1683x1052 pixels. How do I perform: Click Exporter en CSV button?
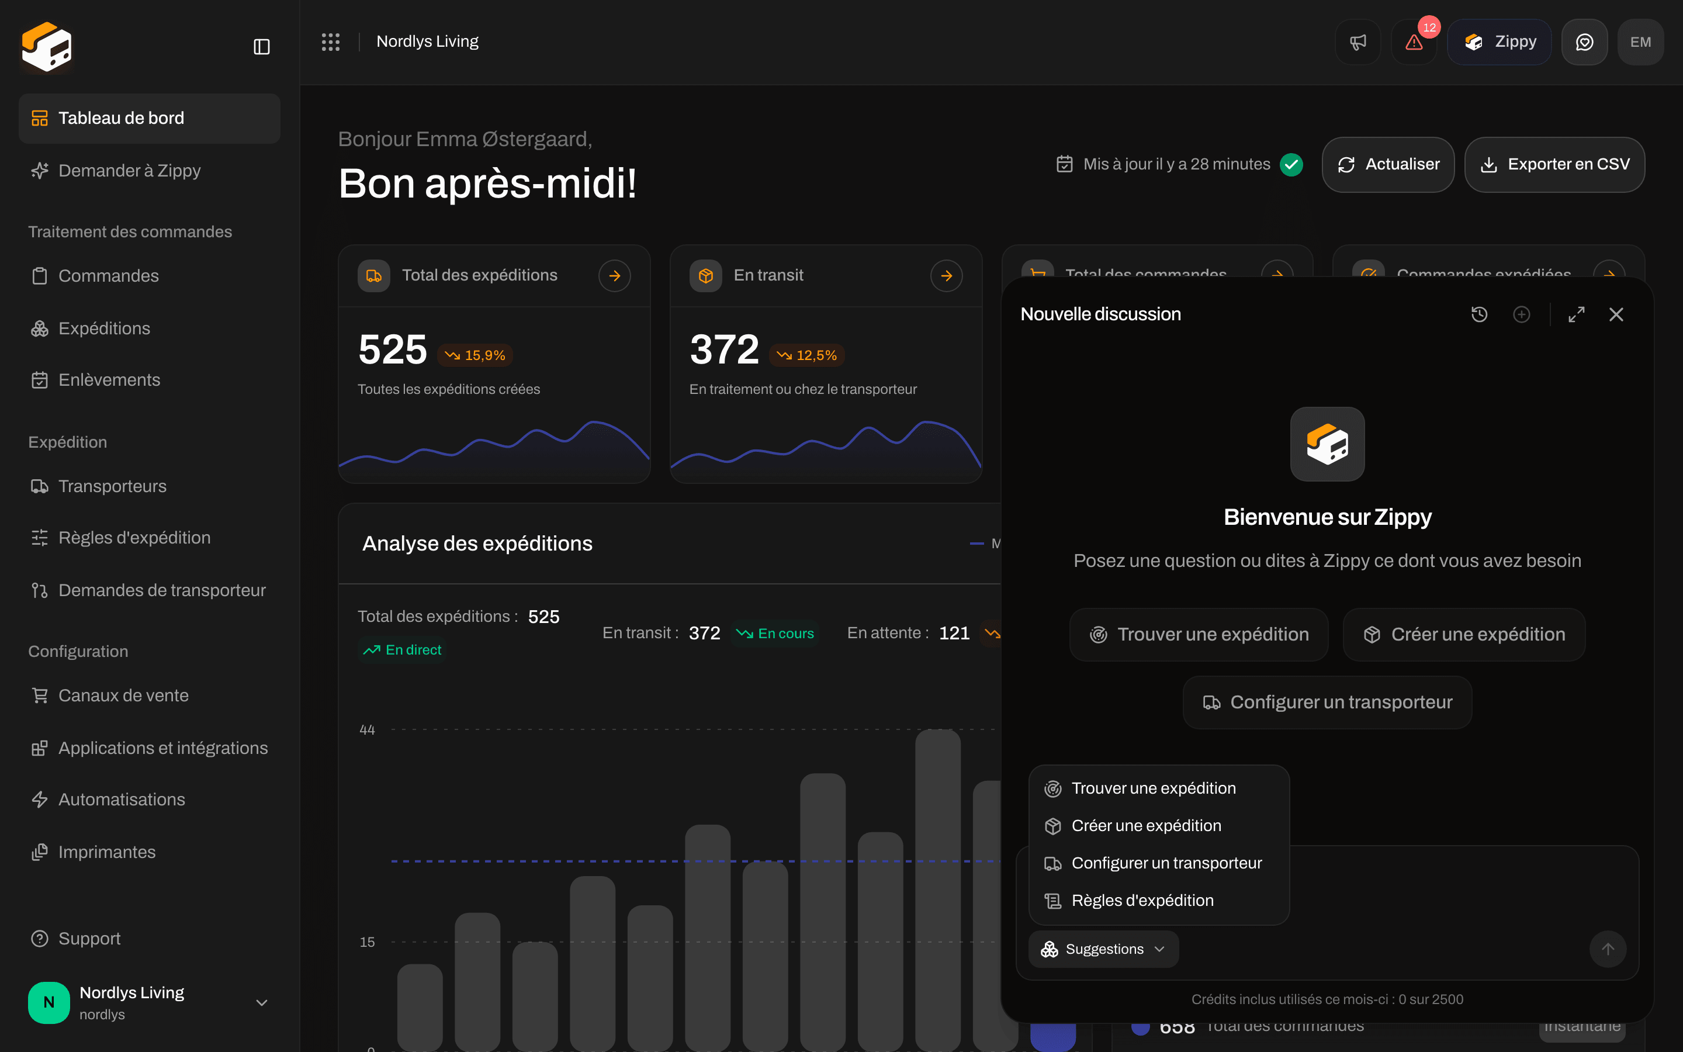[1555, 164]
